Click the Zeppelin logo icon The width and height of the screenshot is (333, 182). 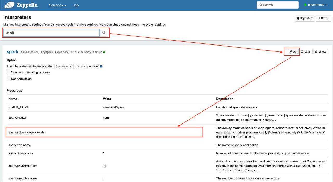pos(9,5)
